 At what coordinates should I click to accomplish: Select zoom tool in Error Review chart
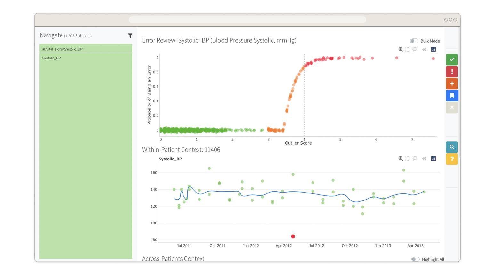pos(401,50)
